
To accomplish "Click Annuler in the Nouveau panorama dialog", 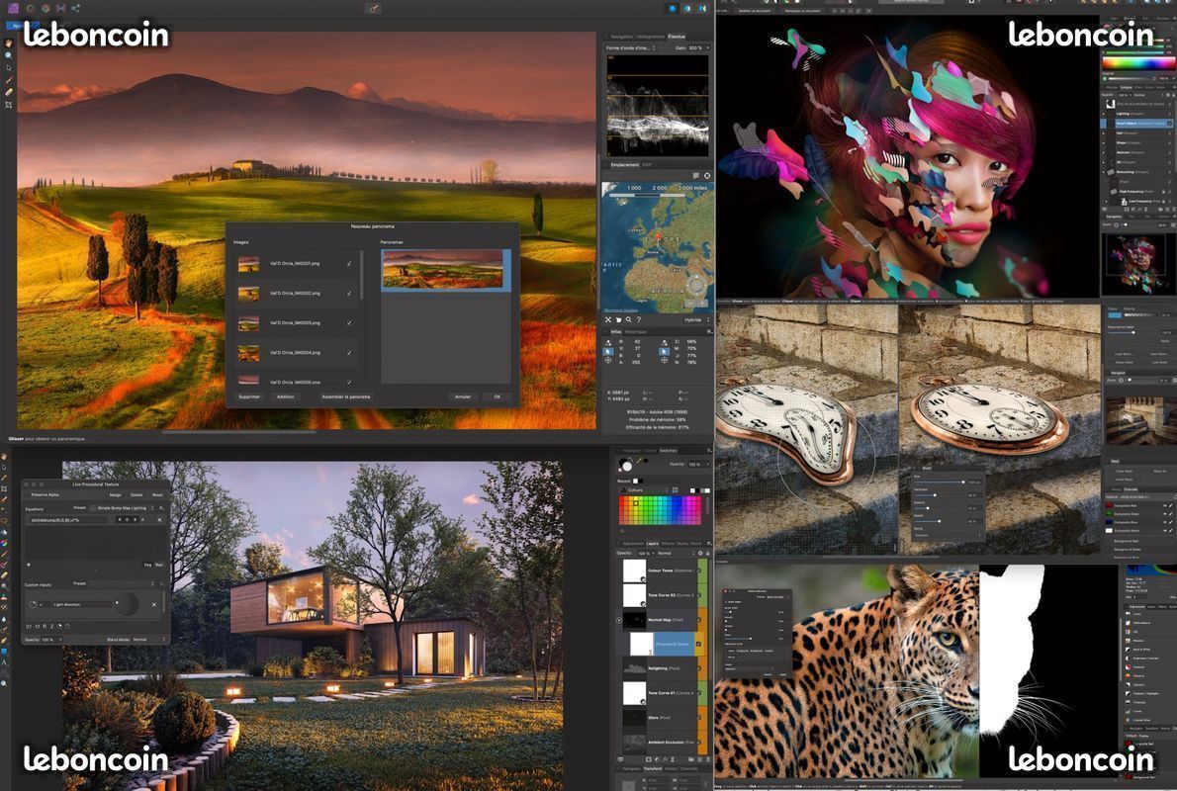I will (x=463, y=396).
